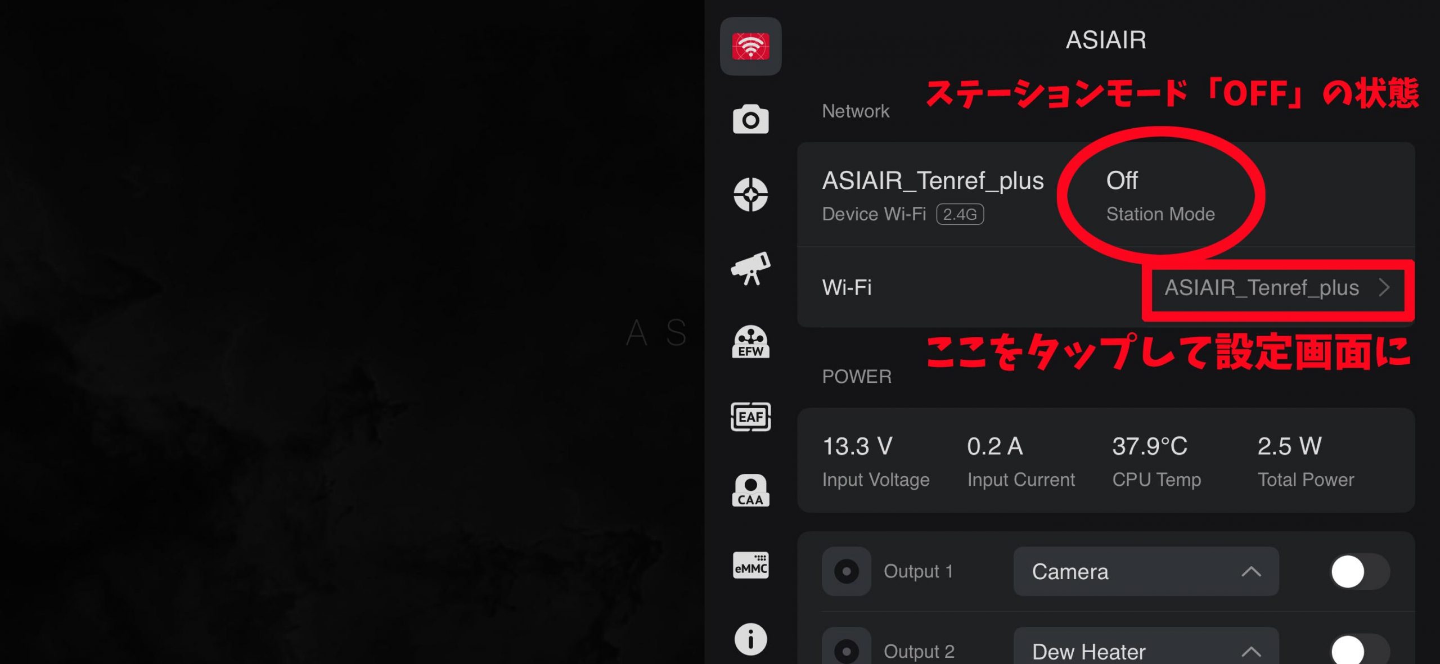Open the guide scope crosshair icon
1440x664 pixels.
[750, 195]
